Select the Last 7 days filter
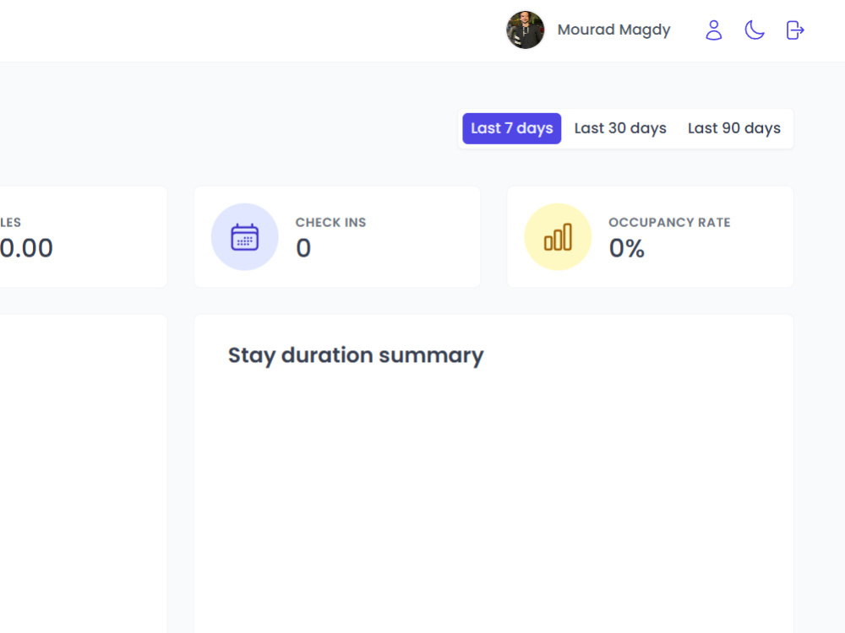This screenshot has width=845, height=633. (x=511, y=128)
